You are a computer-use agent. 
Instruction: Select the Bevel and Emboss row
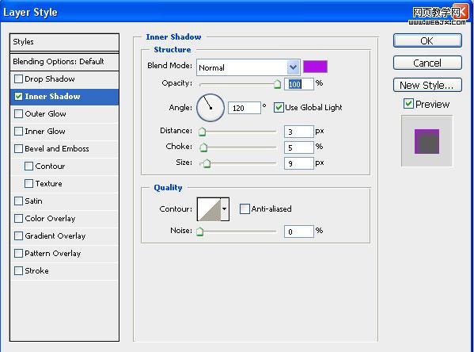(64, 149)
